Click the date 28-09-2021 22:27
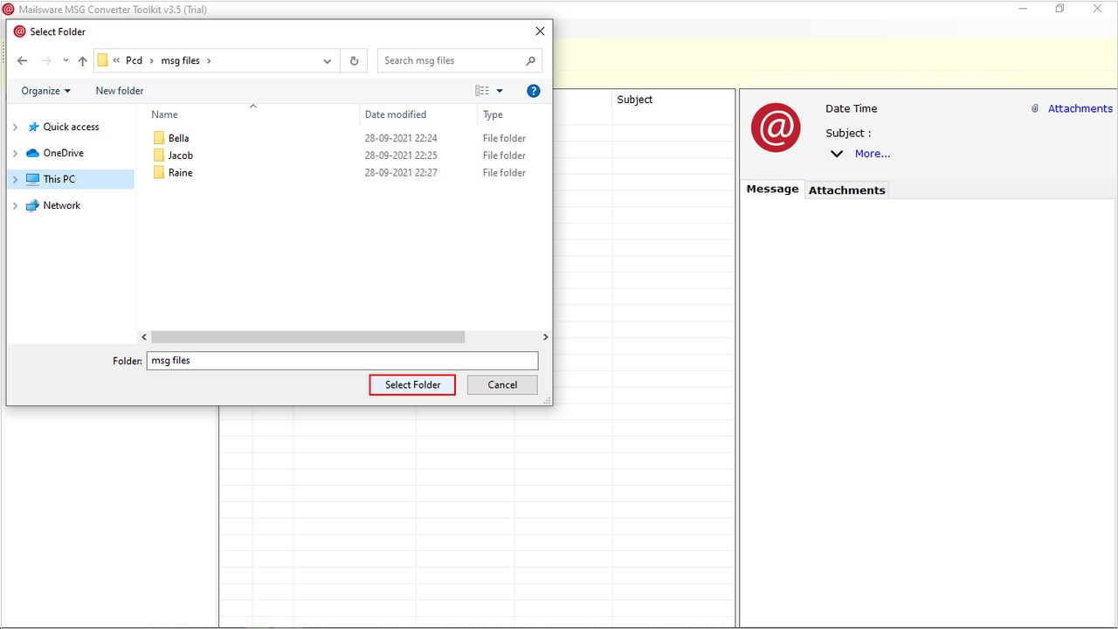Viewport: 1118px width, 629px height. point(401,173)
